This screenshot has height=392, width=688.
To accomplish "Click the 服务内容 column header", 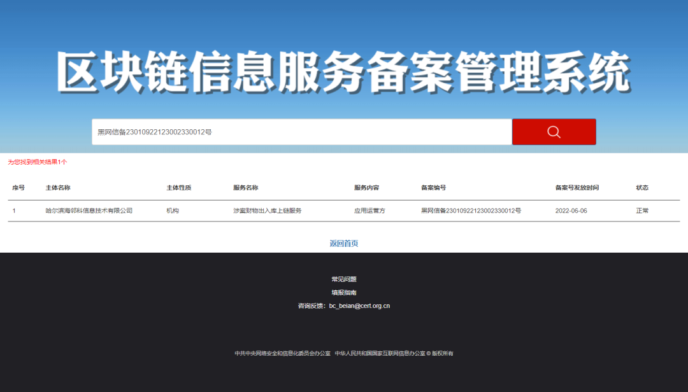I will pos(367,188).
